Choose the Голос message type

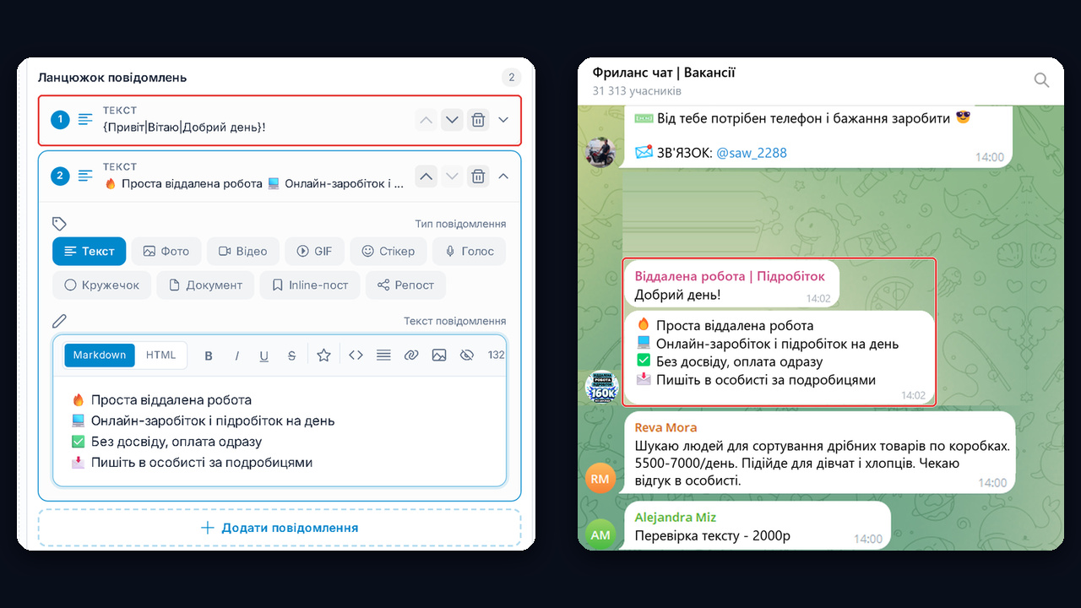point(470,251)
